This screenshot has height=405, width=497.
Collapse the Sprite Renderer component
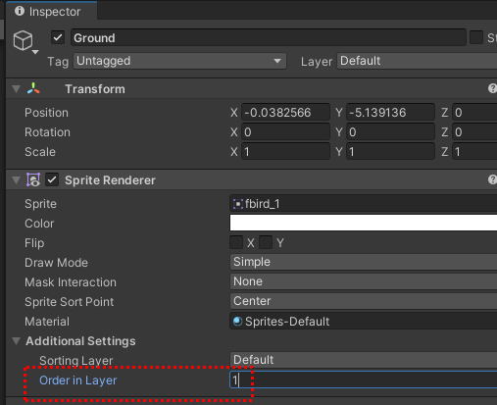pos(16,180)
